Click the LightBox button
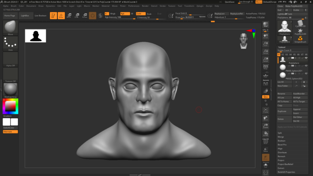Viewport: 313px width, 176px height. click(25, 16)
